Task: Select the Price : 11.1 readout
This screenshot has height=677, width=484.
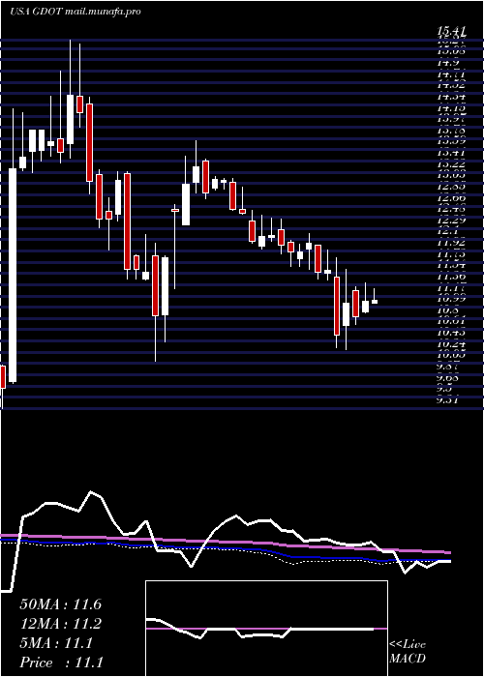Action: point(61,662)
